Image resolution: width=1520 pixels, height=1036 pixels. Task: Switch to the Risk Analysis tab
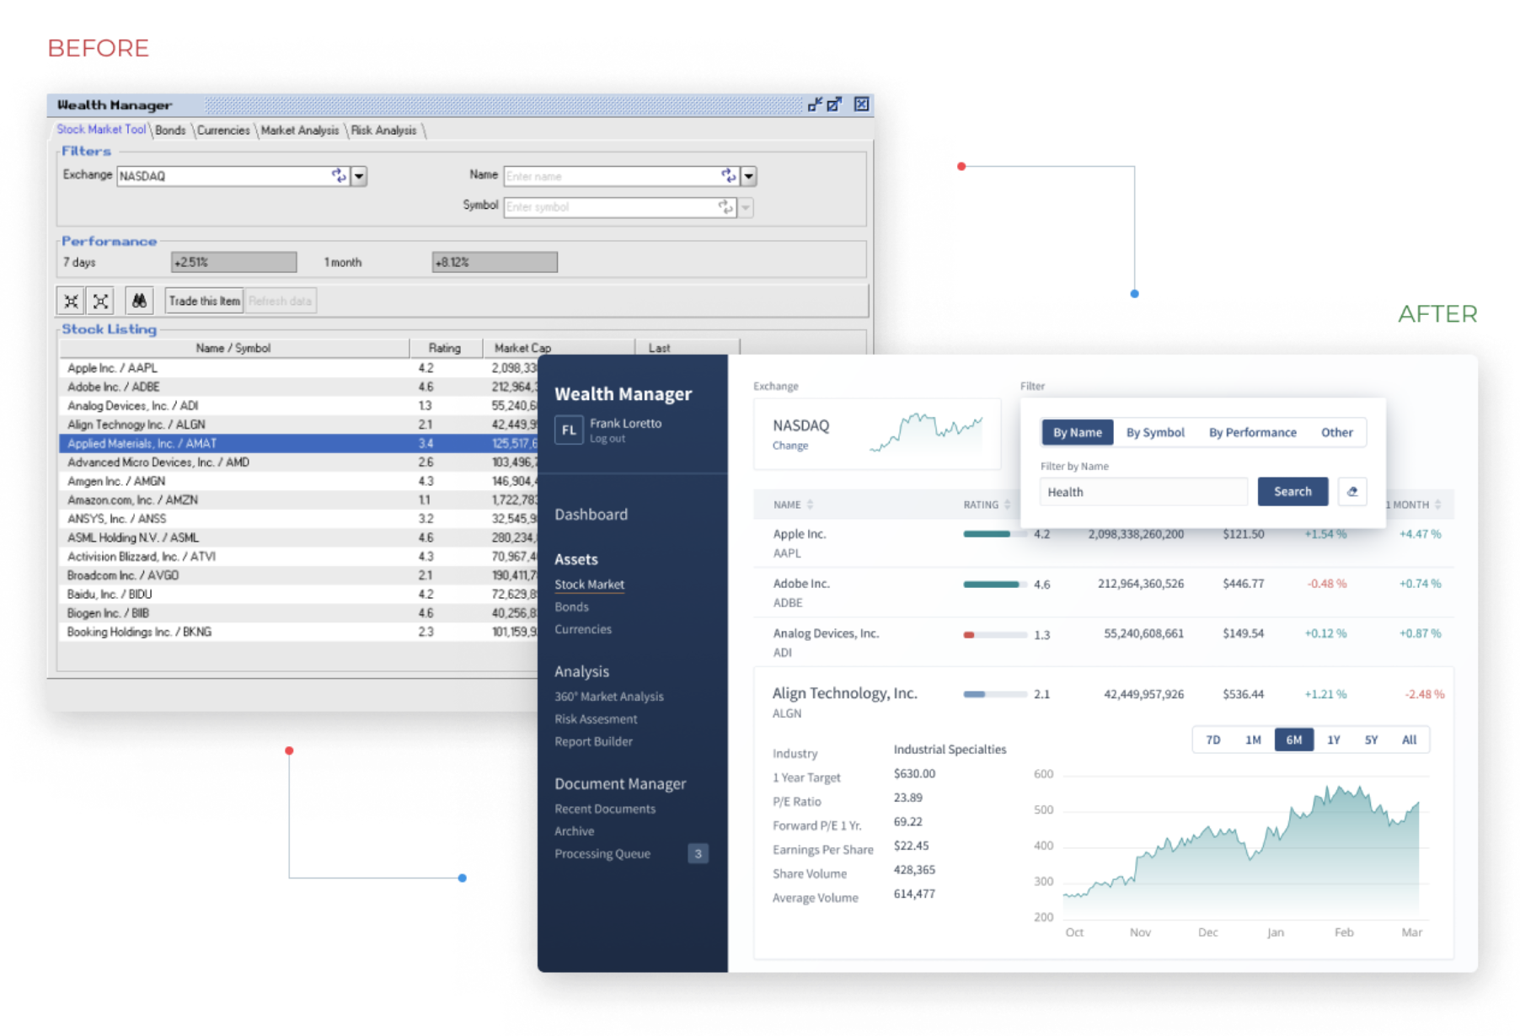click(x=383, y=131)
